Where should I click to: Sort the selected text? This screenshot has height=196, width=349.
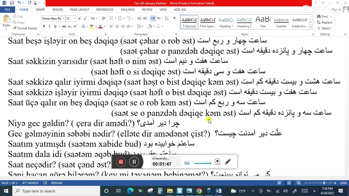point(167,19)
